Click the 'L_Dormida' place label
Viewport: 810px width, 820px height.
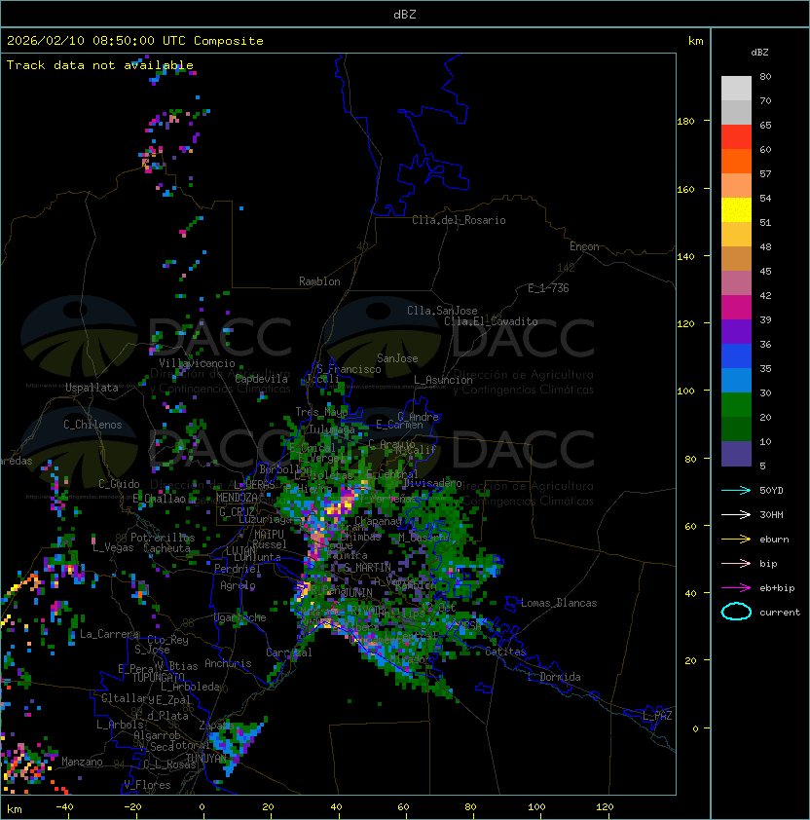tap(555, 677)
